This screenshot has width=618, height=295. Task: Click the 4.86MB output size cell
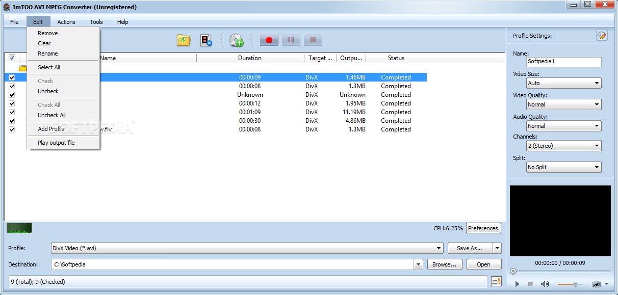point(354,121)
